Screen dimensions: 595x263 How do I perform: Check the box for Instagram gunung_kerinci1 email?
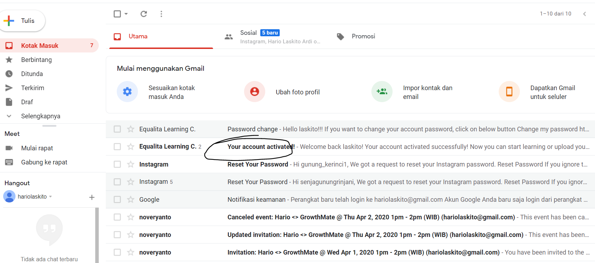tap(117, 164)
